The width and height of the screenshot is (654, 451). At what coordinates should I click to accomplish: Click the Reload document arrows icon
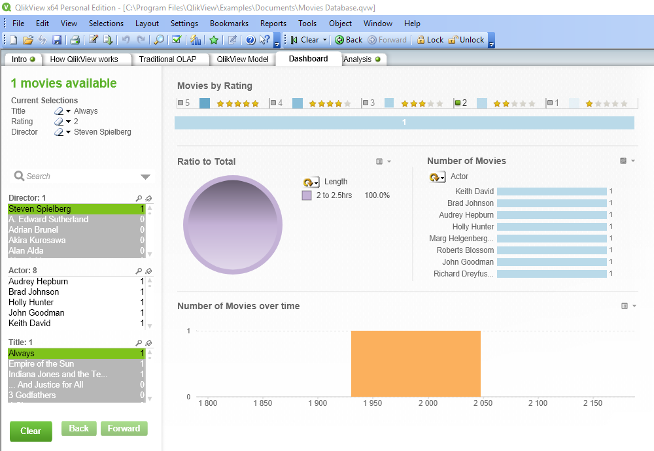[42, 40]
